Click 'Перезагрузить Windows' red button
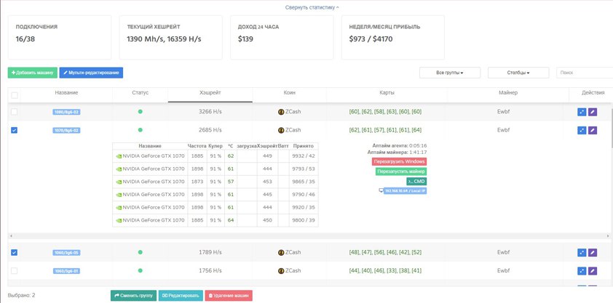The image size is (613, 303). [399, 161]
